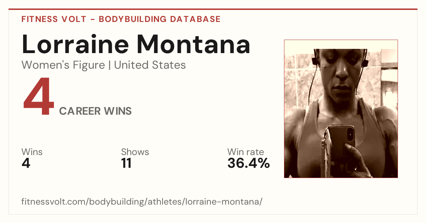Click the 36.4% win rate value

tap(248, 163)
